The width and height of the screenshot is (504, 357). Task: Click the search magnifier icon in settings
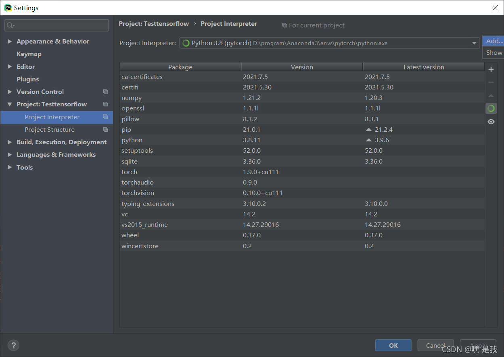pos(10,25)
